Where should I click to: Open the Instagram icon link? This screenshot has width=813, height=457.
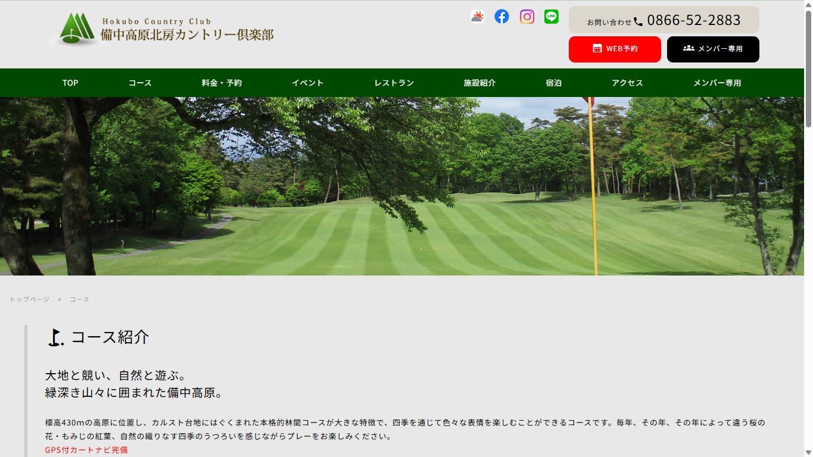pyautogui.click(x=527, y=17)
